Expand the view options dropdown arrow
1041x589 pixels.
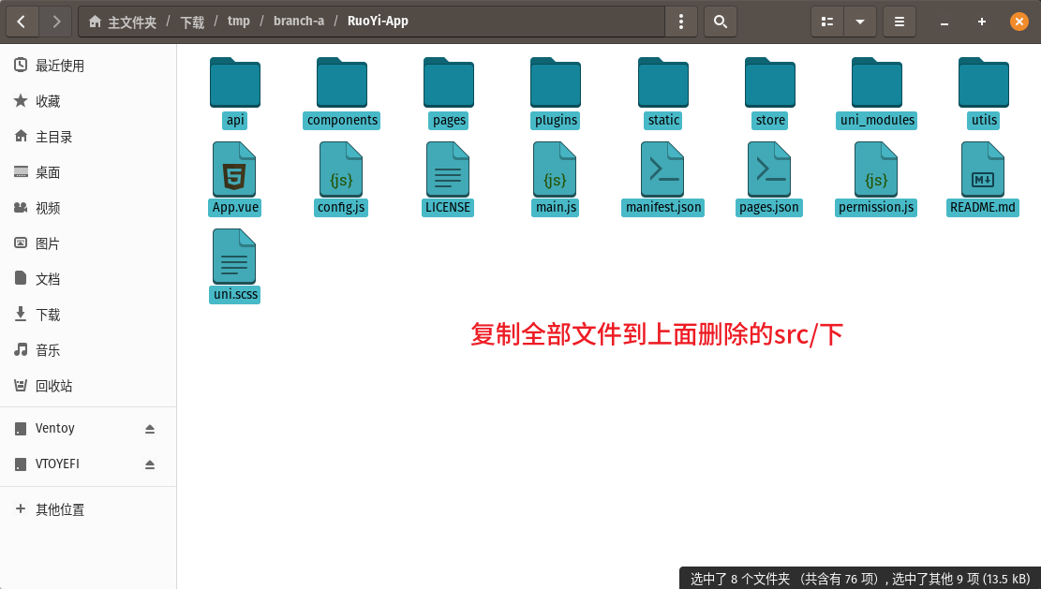(860, 22)
